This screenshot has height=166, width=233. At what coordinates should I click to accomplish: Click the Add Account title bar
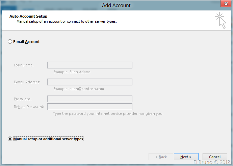coord(116,5)
